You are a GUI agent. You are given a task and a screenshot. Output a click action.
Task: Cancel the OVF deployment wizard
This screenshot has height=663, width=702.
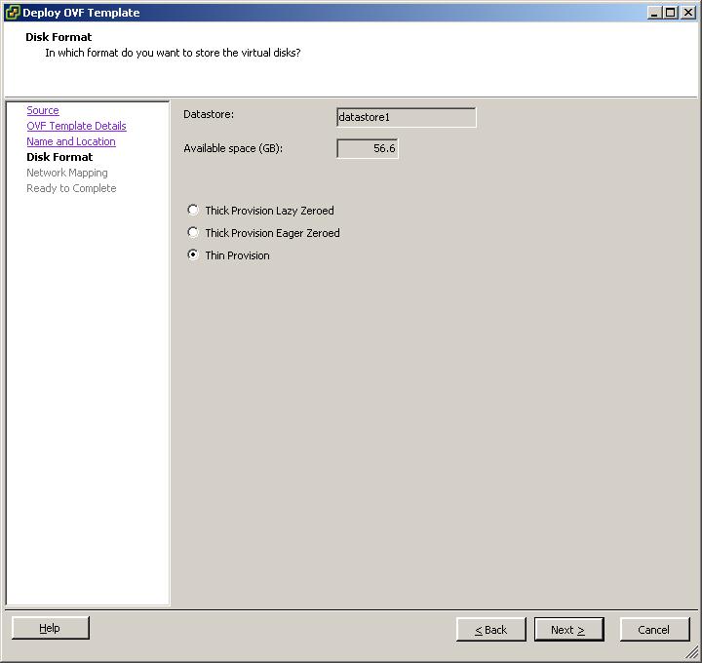click(654, 630)
